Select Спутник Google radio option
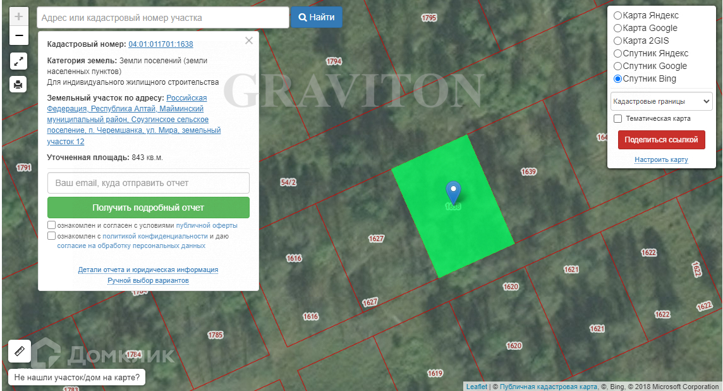Viewport: 723px width, 391px height. [x=618, y=66]
